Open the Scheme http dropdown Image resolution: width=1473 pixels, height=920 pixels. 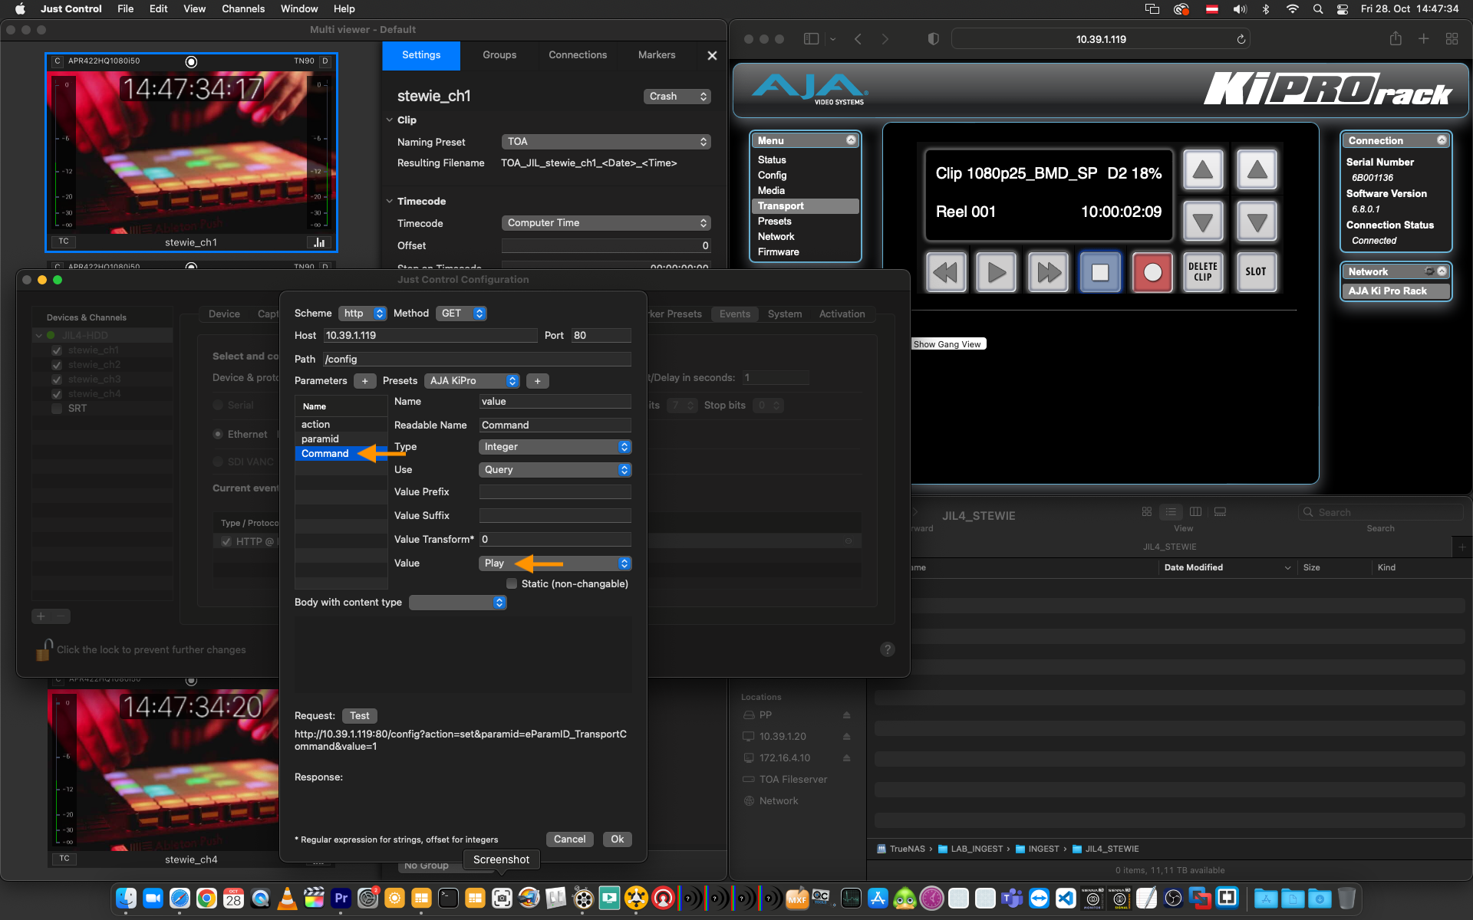tap(362, 314)
